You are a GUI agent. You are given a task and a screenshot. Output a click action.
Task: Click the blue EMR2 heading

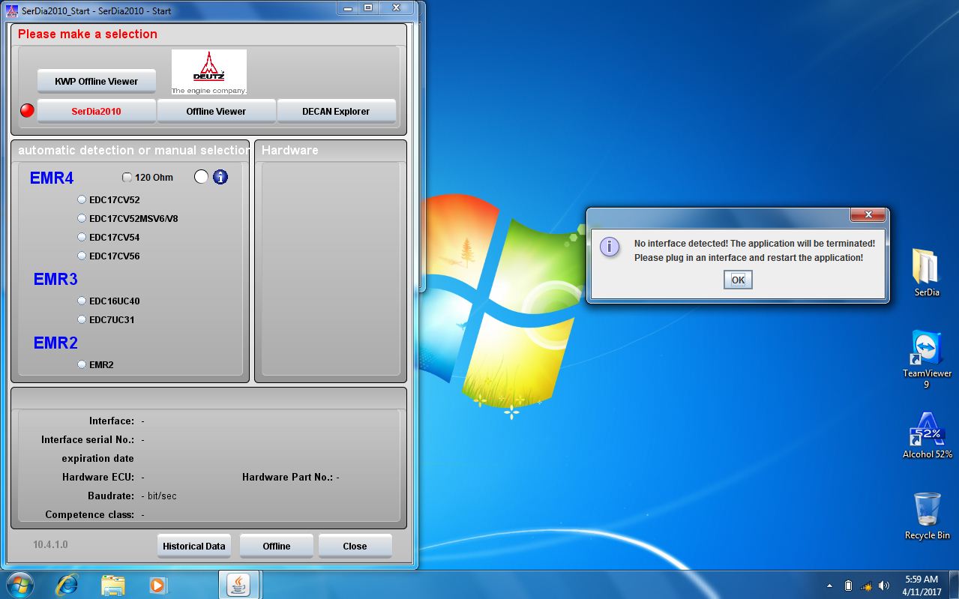point(55,343)
